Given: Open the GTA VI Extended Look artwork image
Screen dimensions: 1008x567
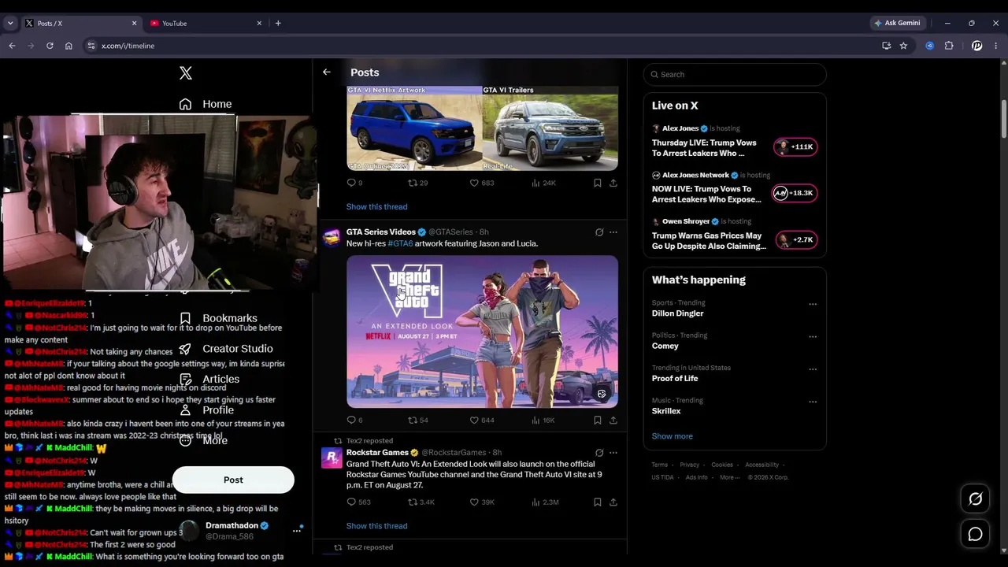Looking at the screenshot, I should 482,332.
